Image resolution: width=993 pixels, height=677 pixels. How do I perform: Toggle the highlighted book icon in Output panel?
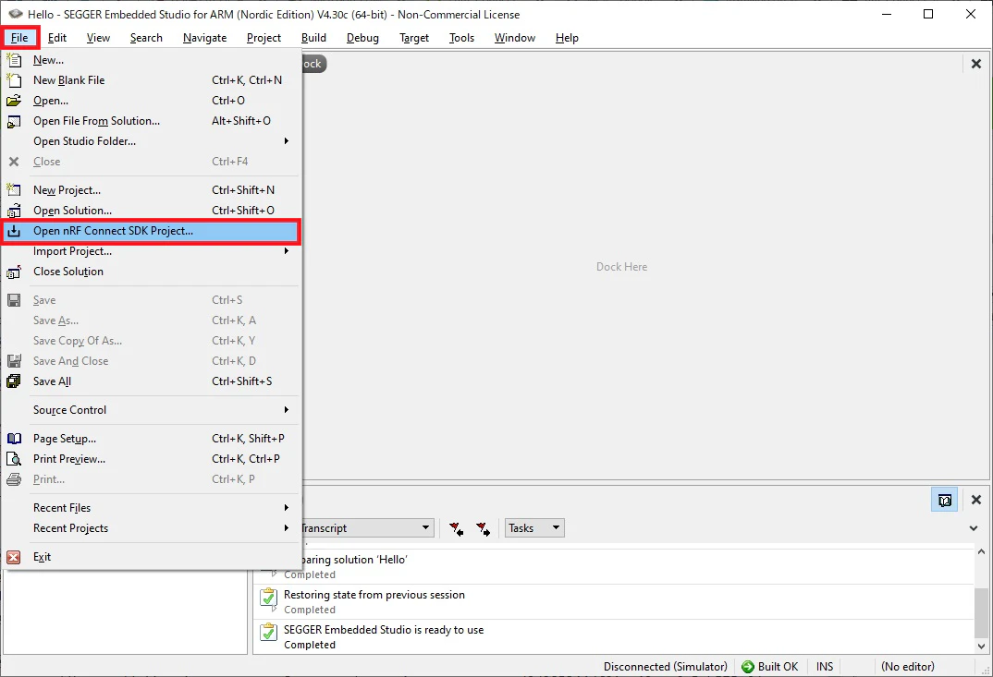point(944,500)
